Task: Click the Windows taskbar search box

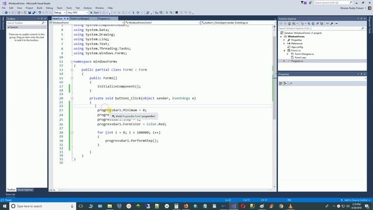Action: click(x=43, y=206)
